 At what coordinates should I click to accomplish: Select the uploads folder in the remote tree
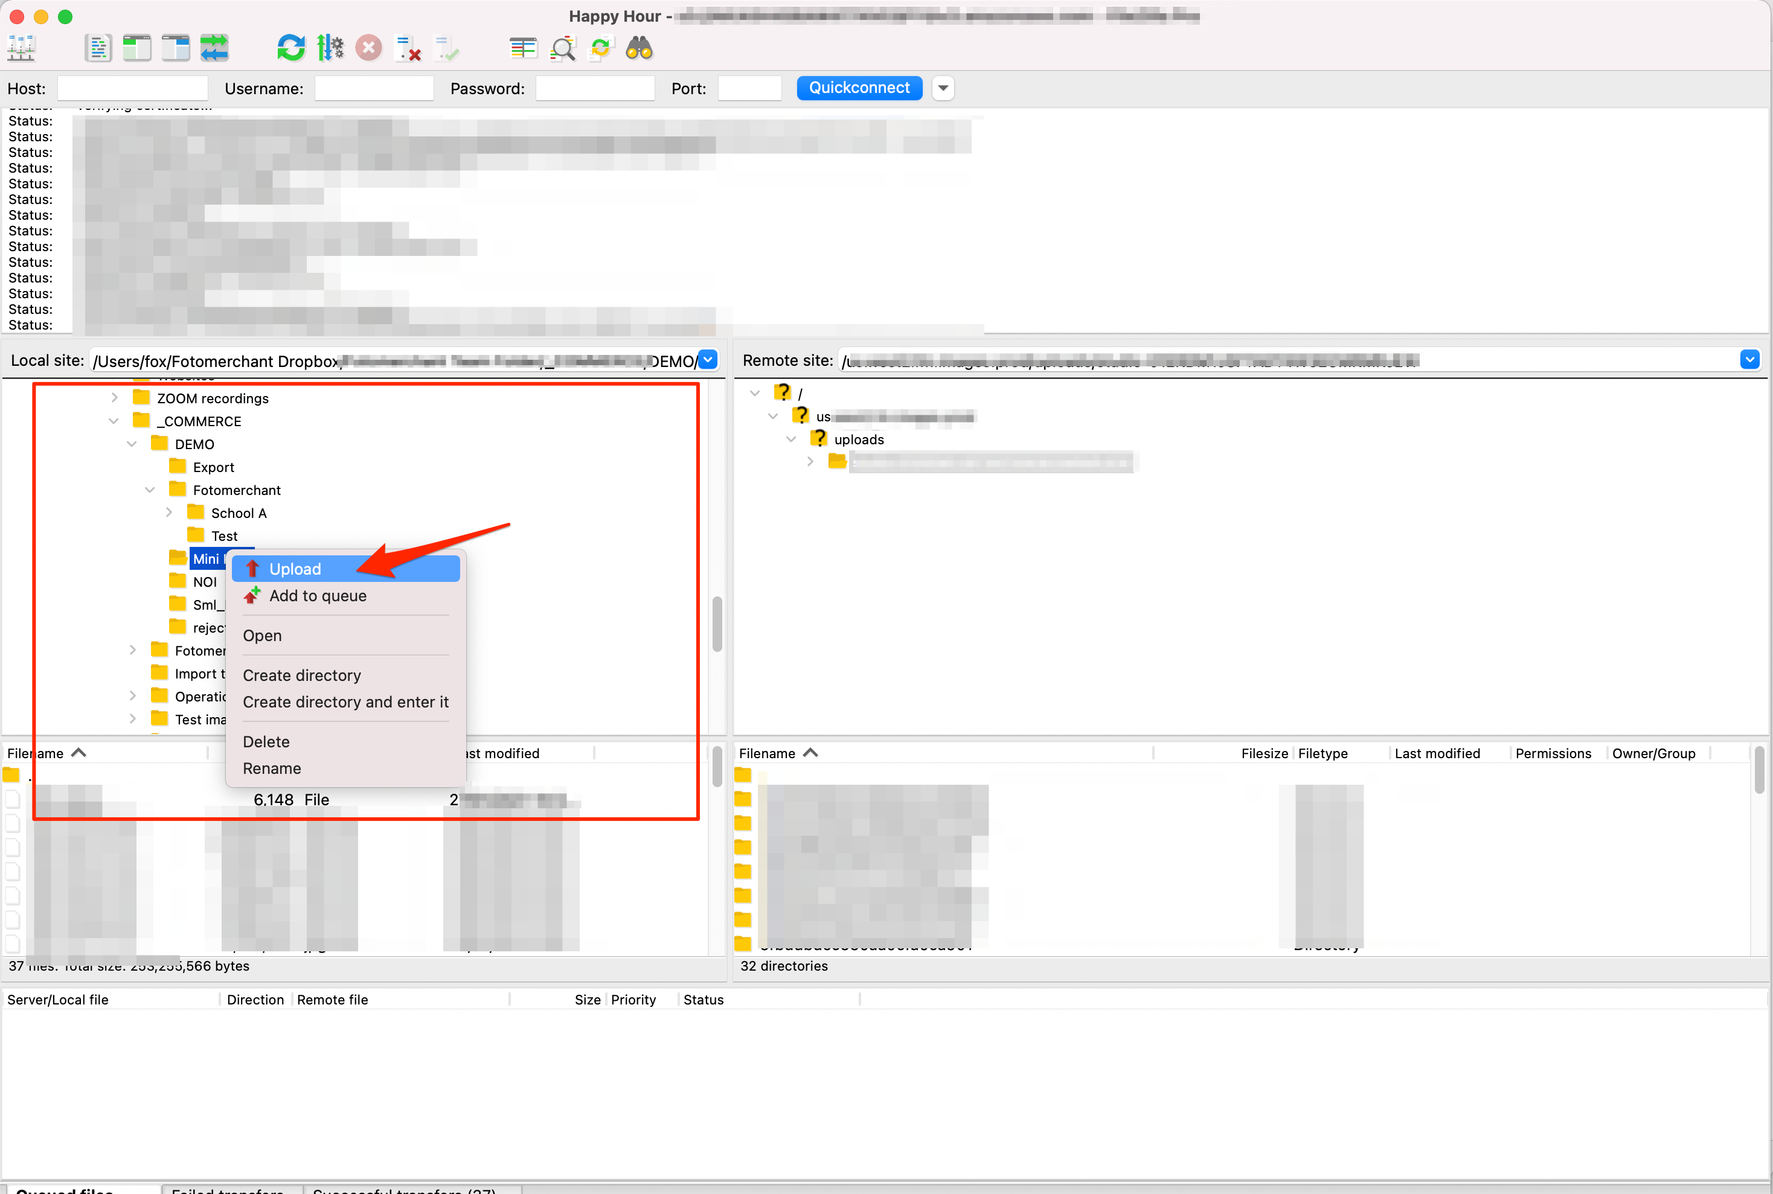(859, 439)
